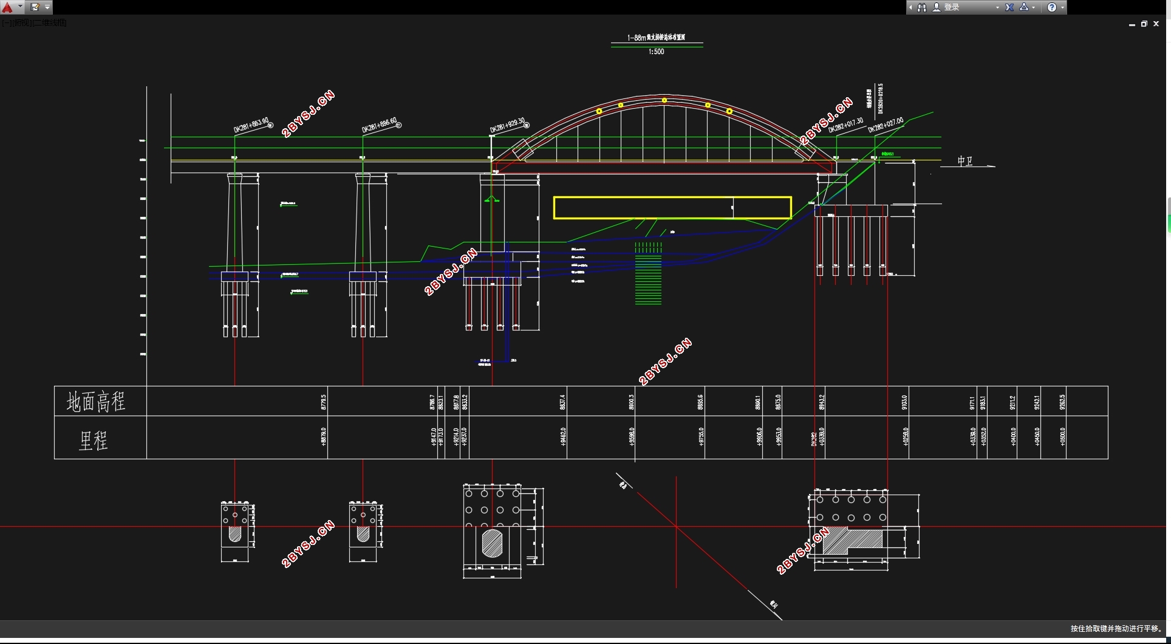Expand the application menu dropdown arrow

click(21, 7)
